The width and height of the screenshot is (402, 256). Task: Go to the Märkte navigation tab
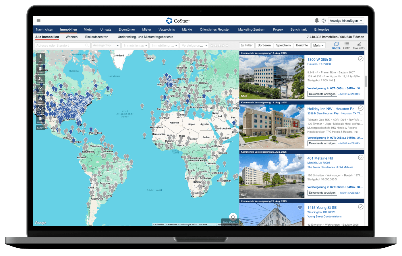coord(187,29)
